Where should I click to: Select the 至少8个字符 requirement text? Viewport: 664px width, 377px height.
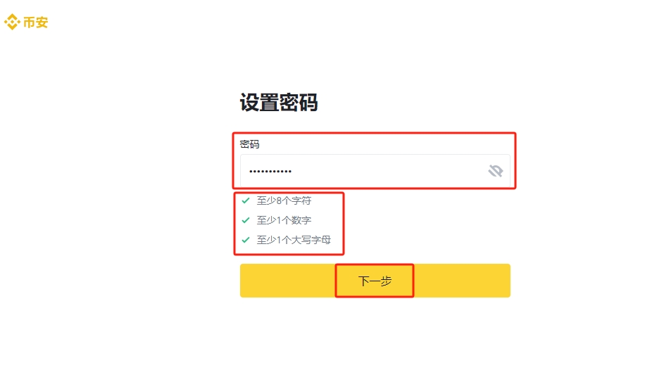coord(284,200)
